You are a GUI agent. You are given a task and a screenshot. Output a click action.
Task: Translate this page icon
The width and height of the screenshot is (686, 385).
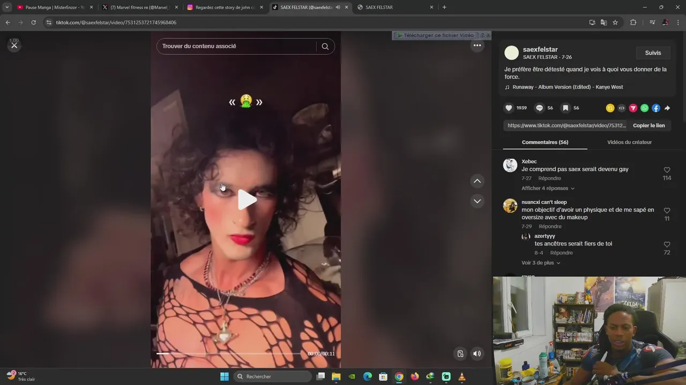tap(603, 22)
